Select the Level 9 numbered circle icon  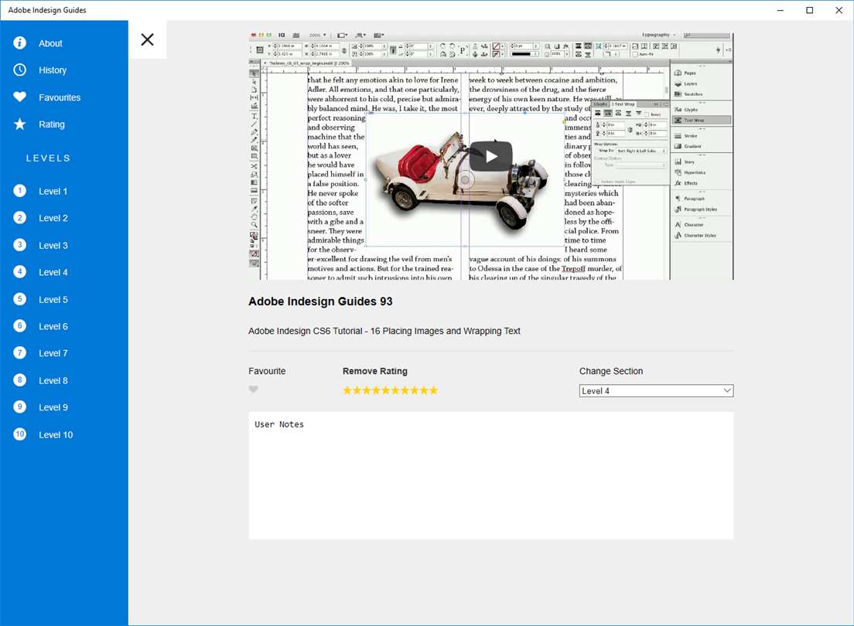click(x=19, y=407)
